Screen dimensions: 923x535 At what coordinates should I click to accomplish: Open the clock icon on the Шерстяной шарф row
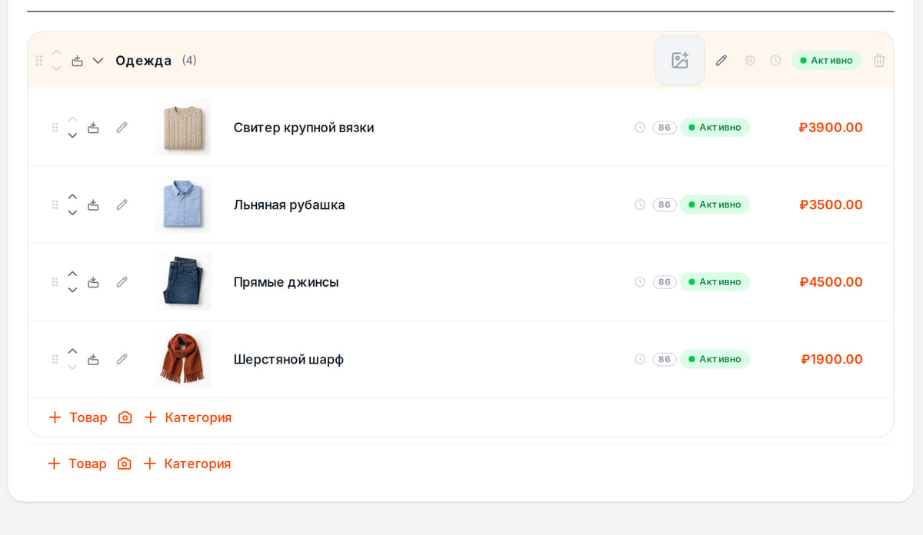tap(640, 359)
